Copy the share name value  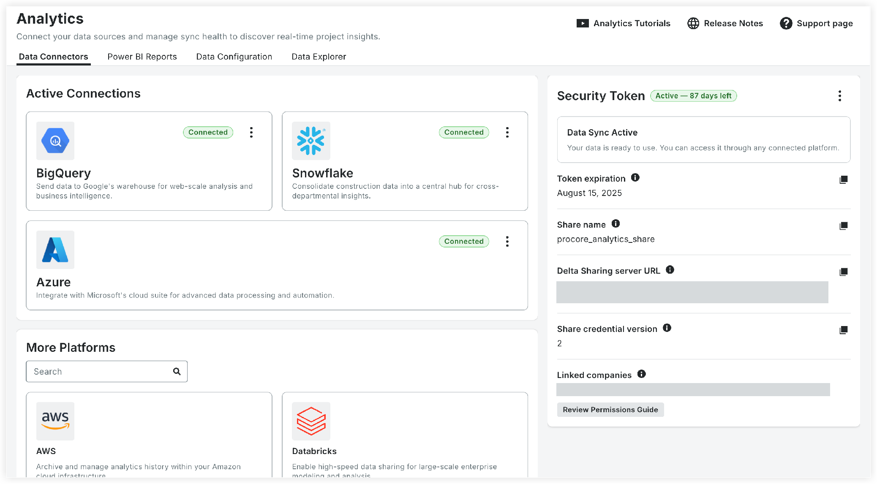pos(844,226)
